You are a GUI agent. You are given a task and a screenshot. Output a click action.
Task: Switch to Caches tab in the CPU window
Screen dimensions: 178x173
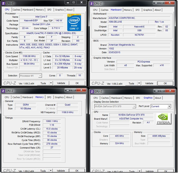16,10
